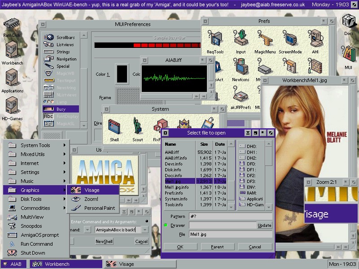Toggle the green Drawer indicator light
Image resolution: width=359 pixels, height=269 pixels.
[x=166, y=226]
